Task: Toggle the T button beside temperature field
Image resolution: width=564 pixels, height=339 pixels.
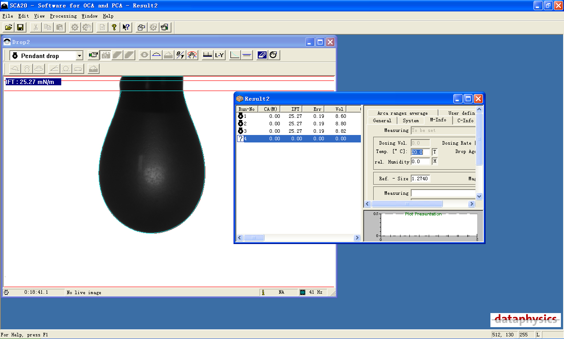Action: (434, 152)
